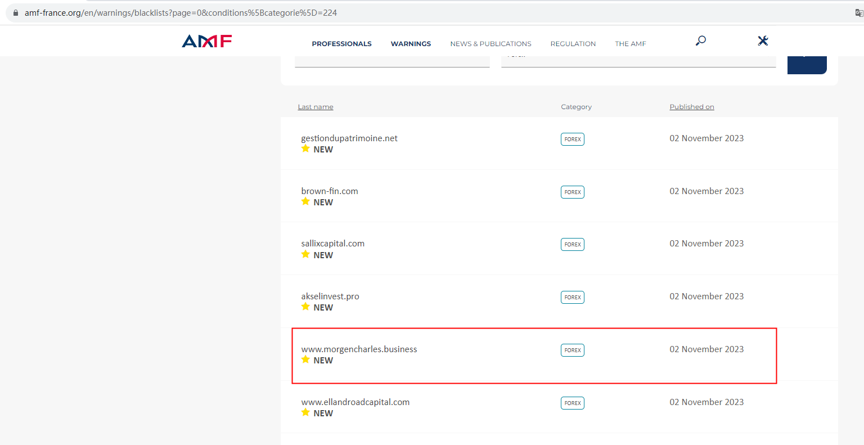Open The AMF menu item
The height and width of the screenshot is (445, 864).
click(x=630, y=44)
